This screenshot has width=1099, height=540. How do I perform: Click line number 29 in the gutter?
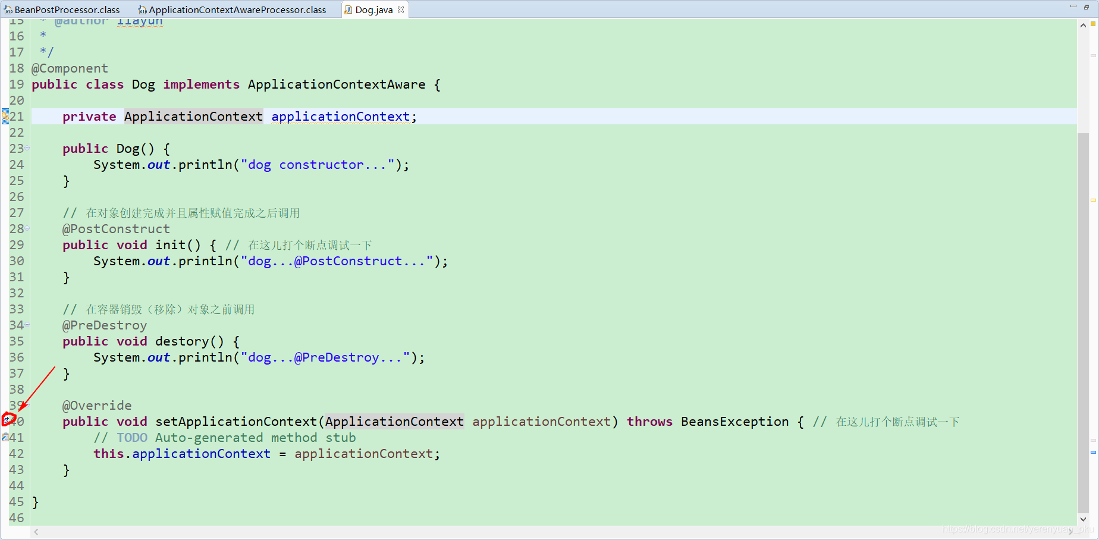(17, 245)
